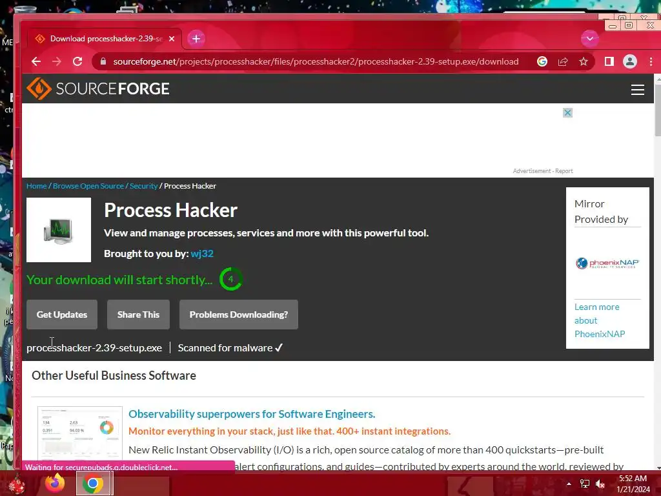661x496 pixels.
Task: Open the Chrome profile avatar
Action: (x=630, y=61)
